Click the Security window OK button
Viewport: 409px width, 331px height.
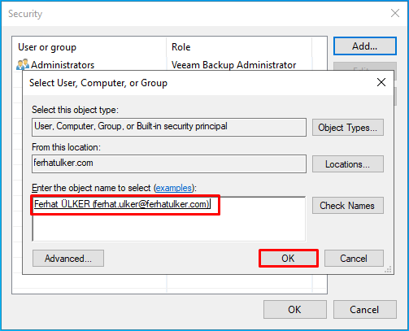[295, 310]
